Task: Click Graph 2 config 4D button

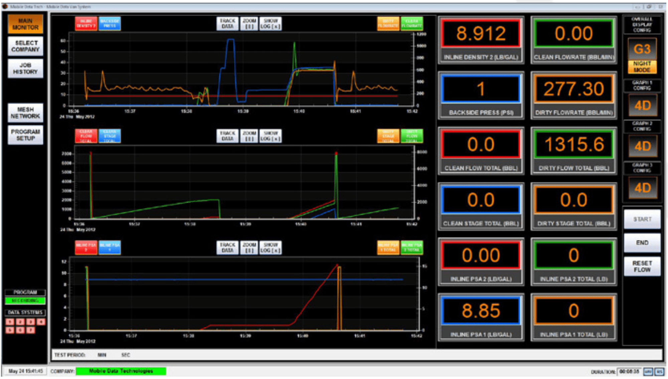Action: 643,146
